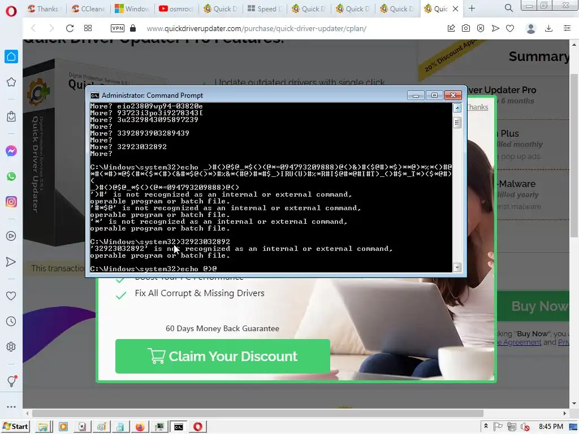Show hidden system tray icons arrow
The height and width of the screenshot is (434, 579).
click(x=486, y=427)
